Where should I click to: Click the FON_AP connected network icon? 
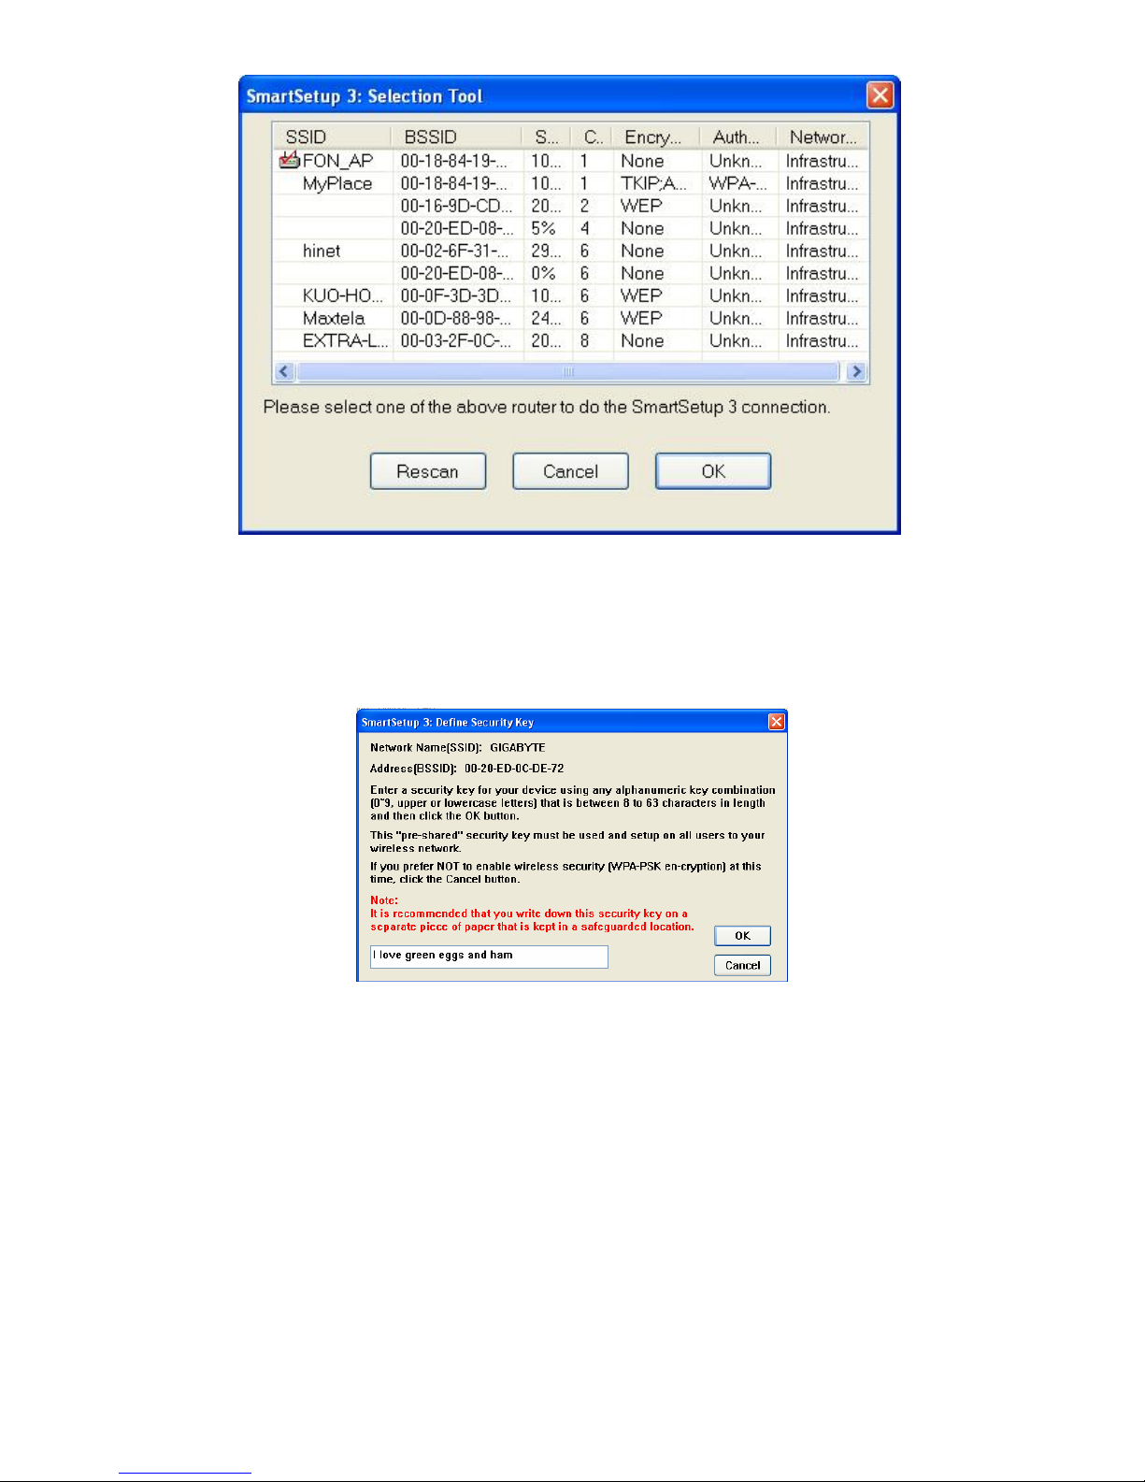pyautogui.click(x=289, y=160)
